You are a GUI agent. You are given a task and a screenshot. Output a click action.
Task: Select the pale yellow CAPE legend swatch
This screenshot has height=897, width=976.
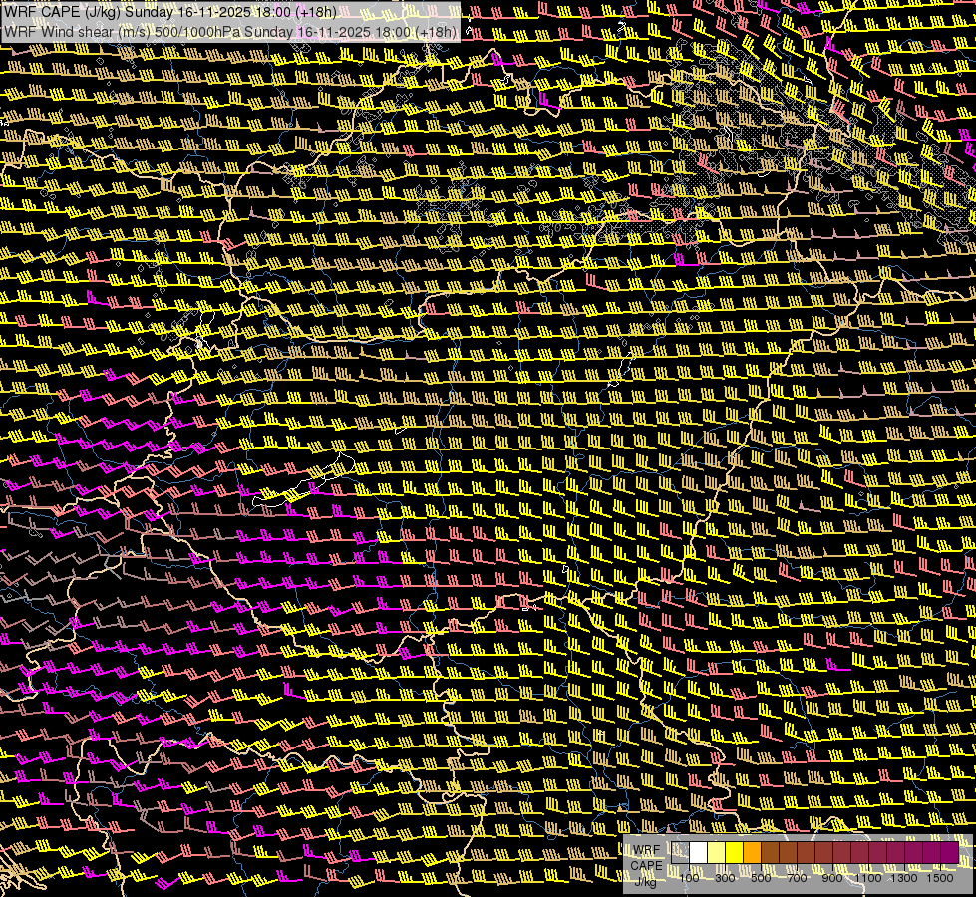coord(717,852)
